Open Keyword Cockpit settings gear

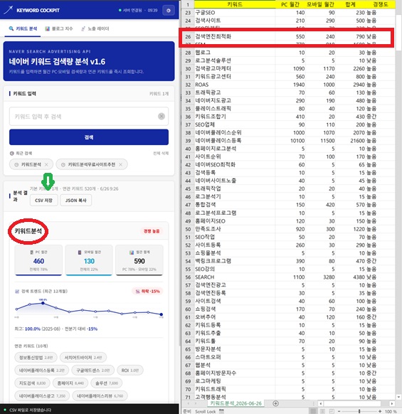click(169, 11)
